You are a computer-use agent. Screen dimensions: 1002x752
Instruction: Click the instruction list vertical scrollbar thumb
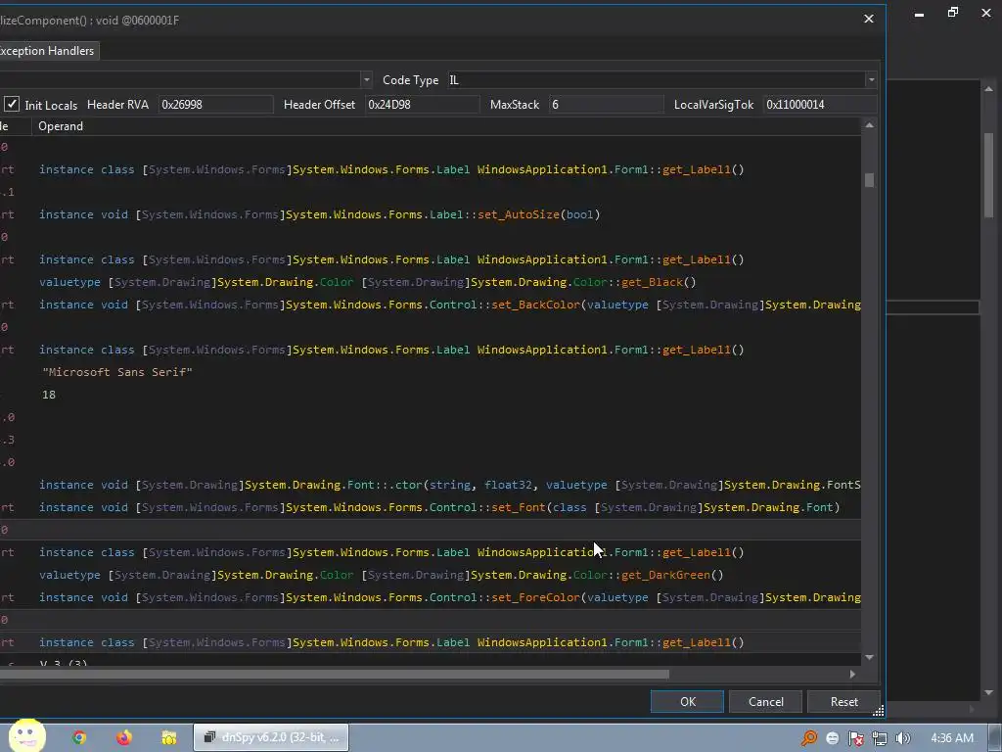coord(869,180)
